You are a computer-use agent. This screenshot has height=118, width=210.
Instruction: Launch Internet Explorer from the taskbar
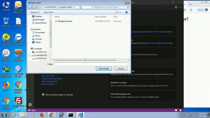[x=14, y=115]
